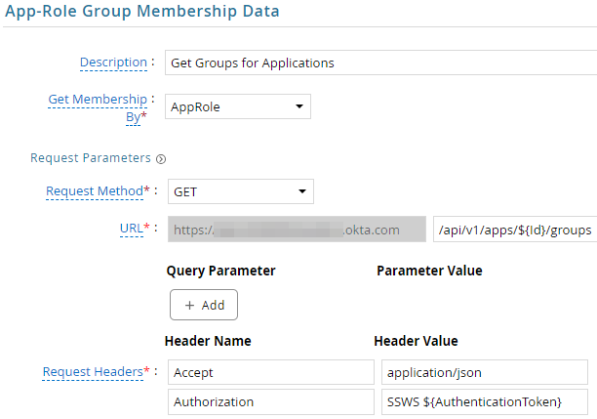Click the greyed okta.com base URL field
This screenshot has height=419, width=597.
tap(297, 230)
